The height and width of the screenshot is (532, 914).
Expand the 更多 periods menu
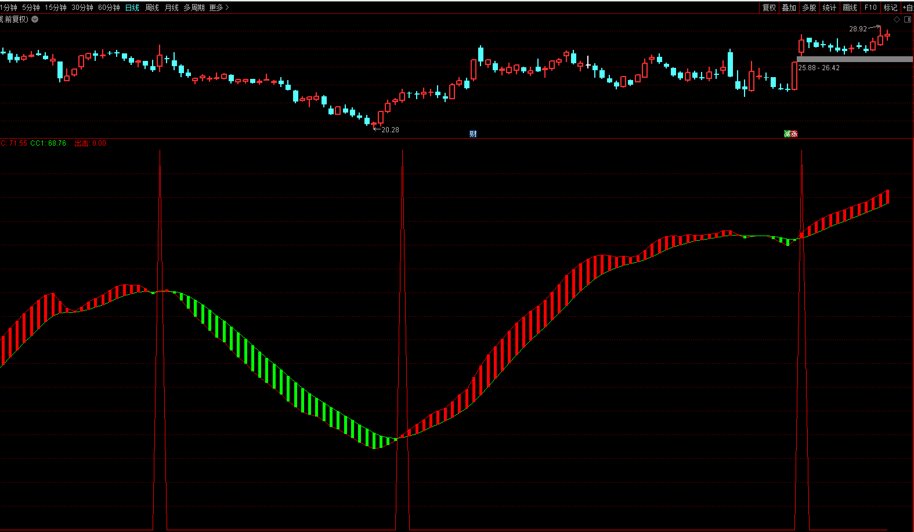(219, 8)
